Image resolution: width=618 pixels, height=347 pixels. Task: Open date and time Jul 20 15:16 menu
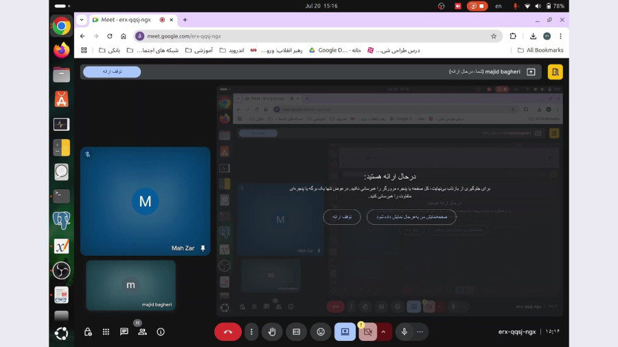tap(321, 6)
